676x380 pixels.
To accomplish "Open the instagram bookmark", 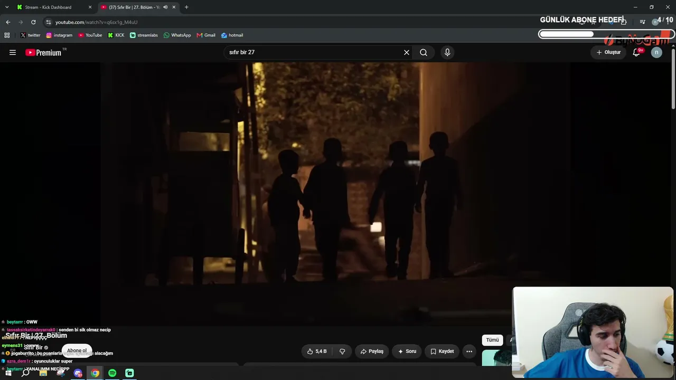I will [59, 35].
